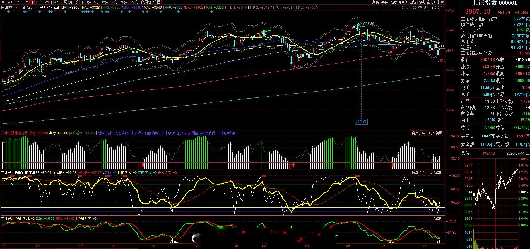Open the toolbox icon on chart toolbar

[x=420, y=8]
